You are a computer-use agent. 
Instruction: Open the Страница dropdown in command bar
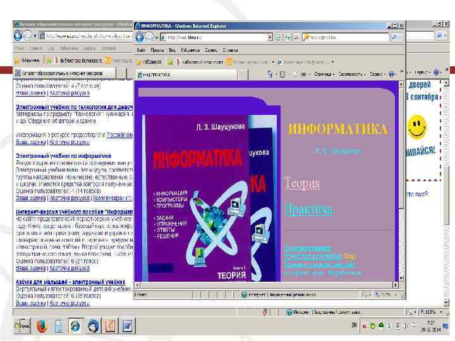click(x=324, y=75)
